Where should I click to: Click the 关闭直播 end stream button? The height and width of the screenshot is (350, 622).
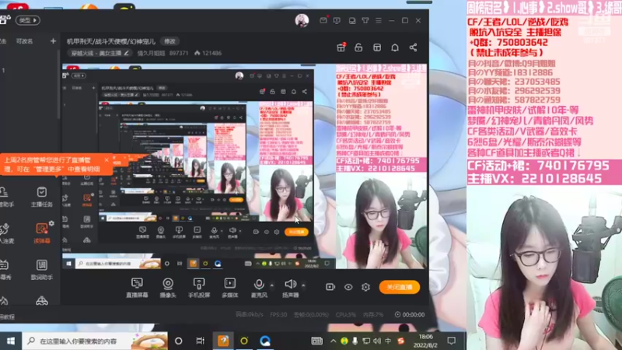click(399, 287)
